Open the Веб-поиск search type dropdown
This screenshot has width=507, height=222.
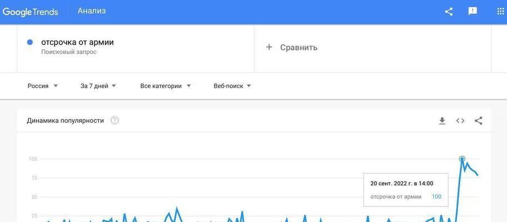(232, 86)
